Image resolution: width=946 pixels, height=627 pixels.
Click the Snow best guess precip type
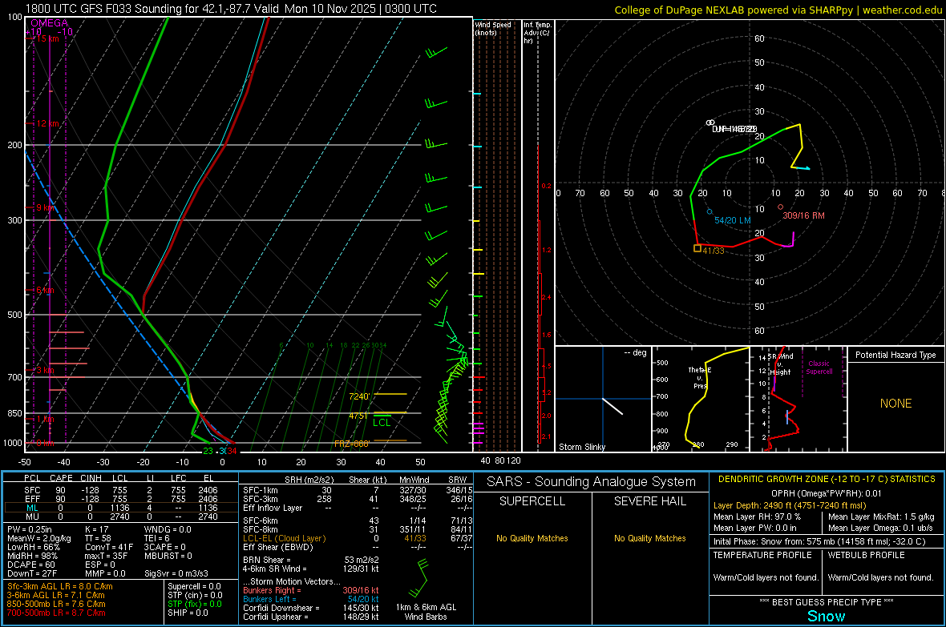[826, 616]
